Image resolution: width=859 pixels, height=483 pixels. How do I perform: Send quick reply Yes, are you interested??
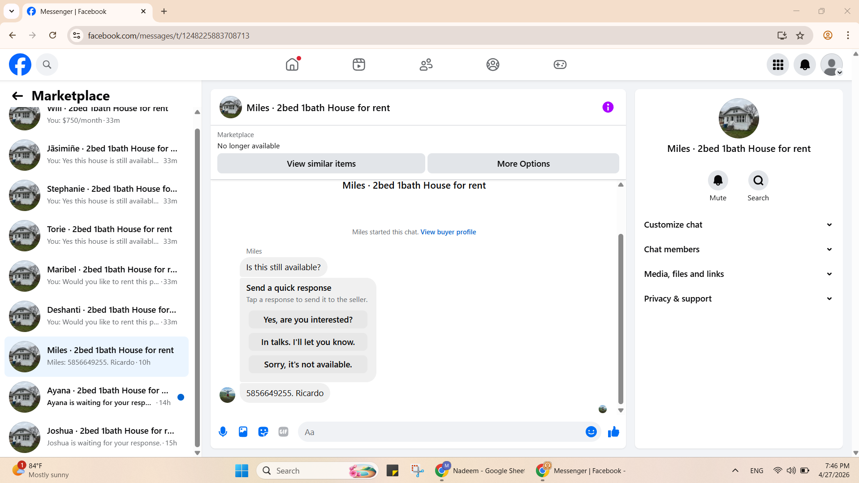(308, 319)
